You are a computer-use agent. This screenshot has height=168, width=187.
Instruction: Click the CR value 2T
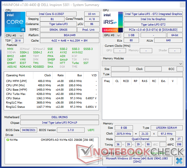click(179, 139)
